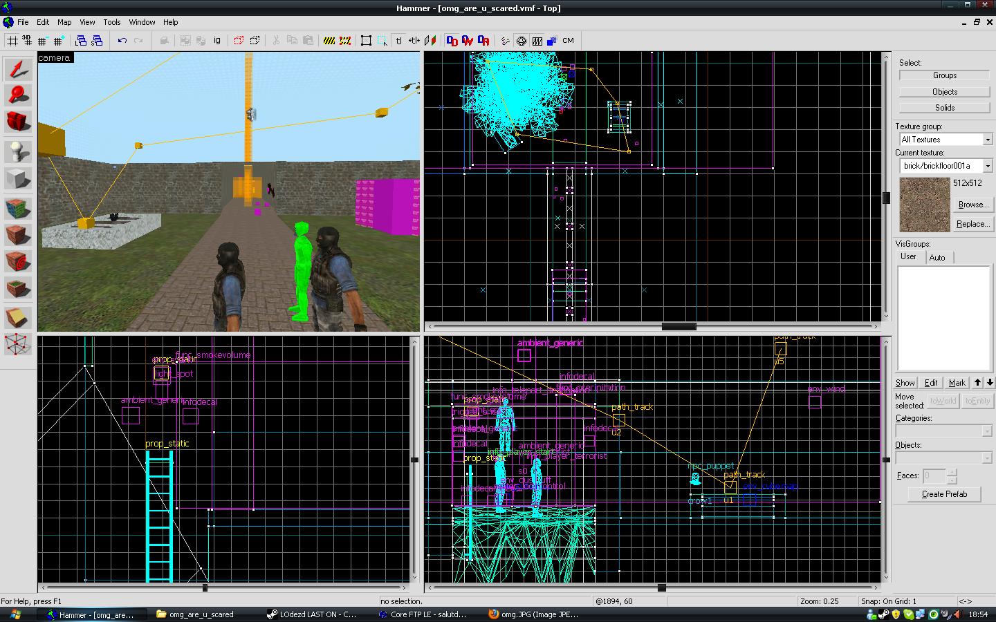
Task: Toggle the auto-selection icon
Action: [382, 41]
